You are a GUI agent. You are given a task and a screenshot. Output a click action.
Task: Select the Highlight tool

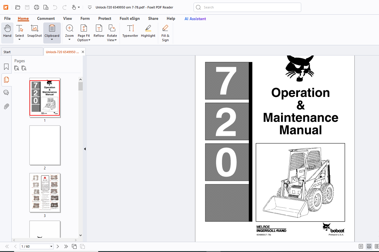tap(148, 32)
